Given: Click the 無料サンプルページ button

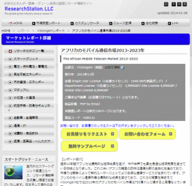Looking at the screenshot, I should (x=89, y=146).
